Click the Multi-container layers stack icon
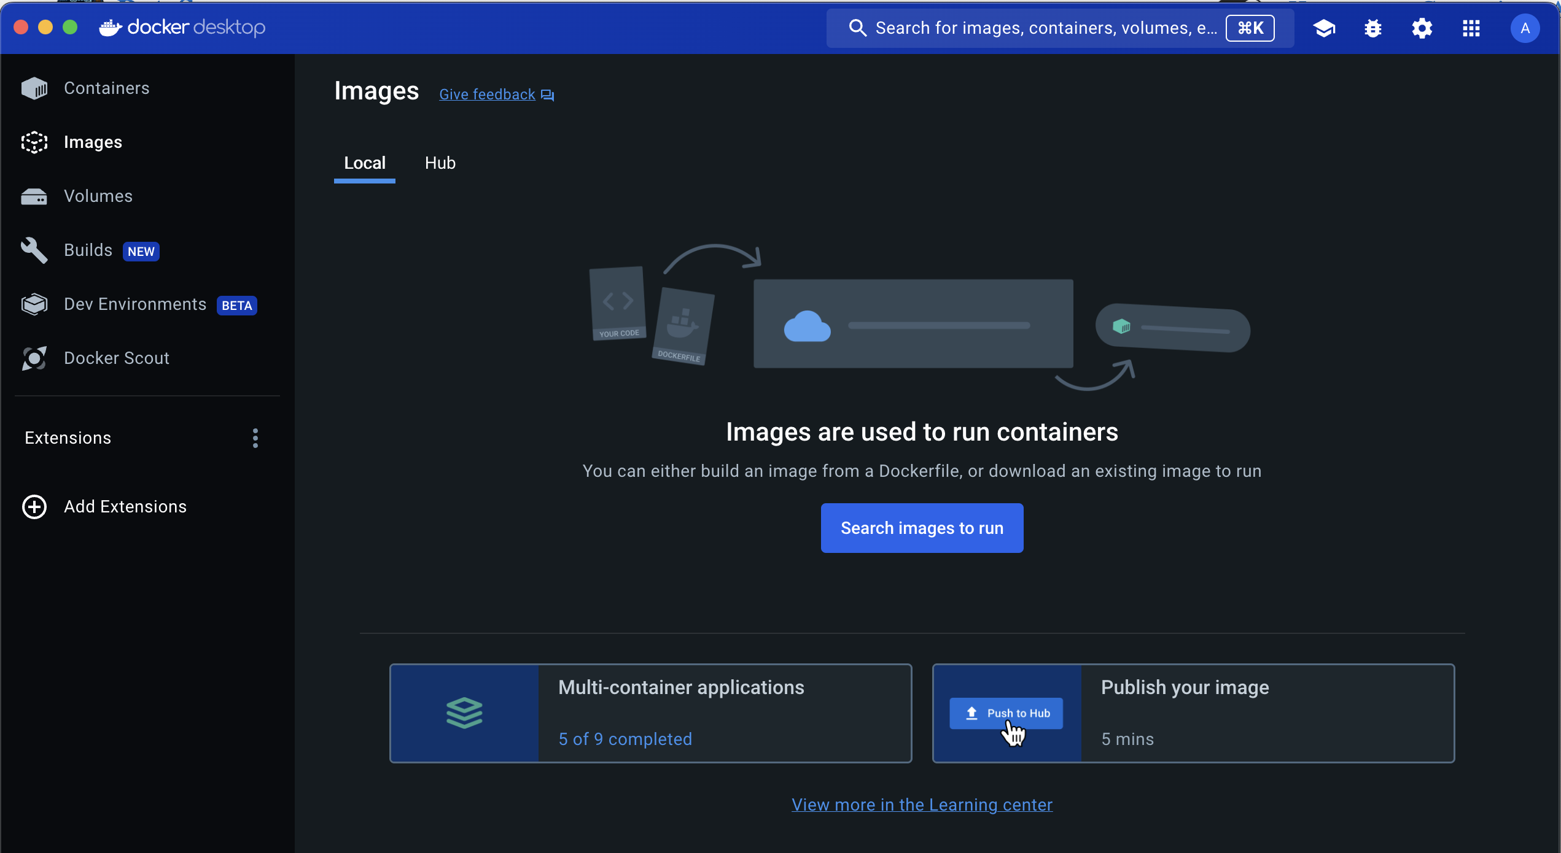 point(464,713)
